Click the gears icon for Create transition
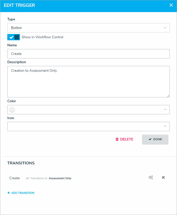Screen dimensions: 177x215 point(151,177)
